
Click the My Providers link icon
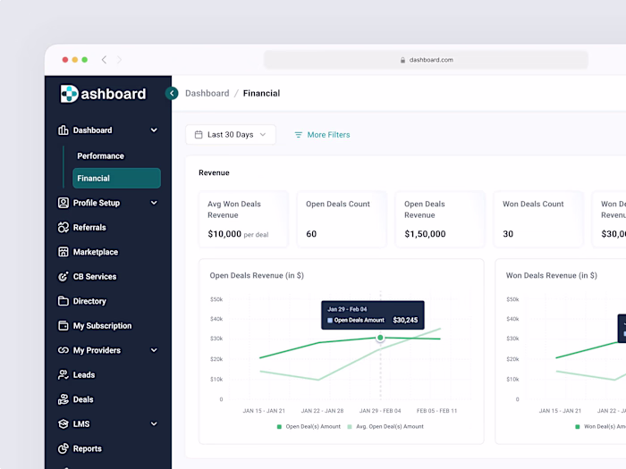click(63, 350)
